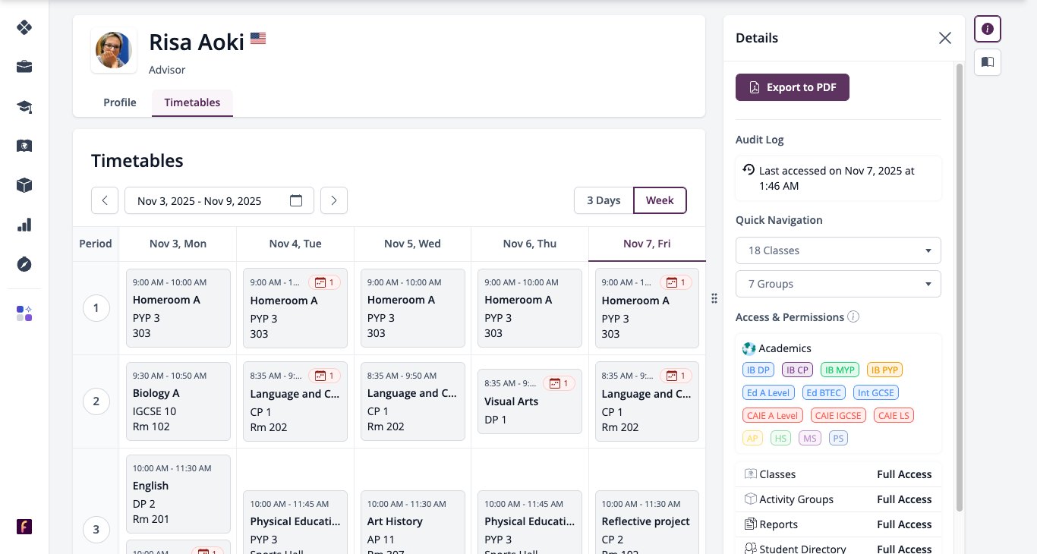The width and height of the screenshot is (1037, 554).
Task: Open the briefcase icon in sidebar
Action: (x=24, y=67)
